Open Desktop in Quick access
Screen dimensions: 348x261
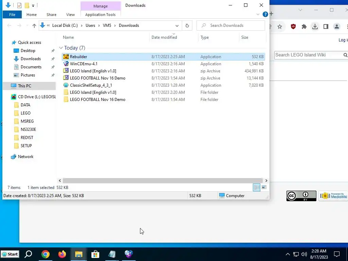[x=28, y=51]
